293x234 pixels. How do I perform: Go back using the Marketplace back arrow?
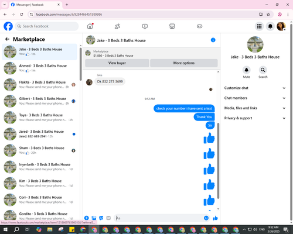[x=7, y=39]
